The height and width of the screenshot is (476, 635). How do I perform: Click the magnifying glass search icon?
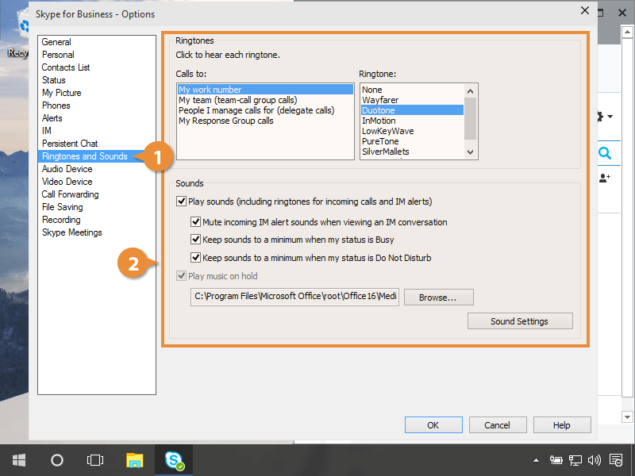[x=605, y=154]
